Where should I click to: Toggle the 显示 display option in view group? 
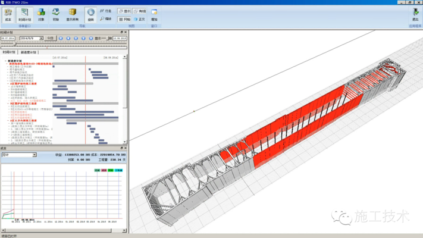tap(124, 11)
